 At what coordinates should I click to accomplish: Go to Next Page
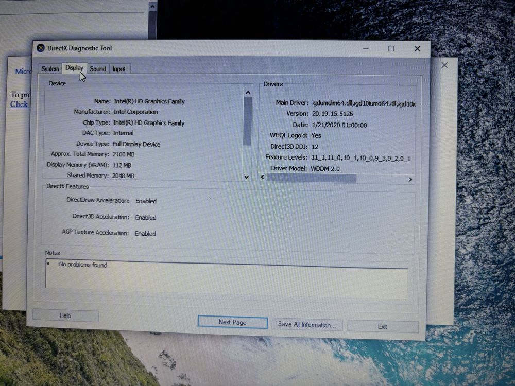coord(233,322)
